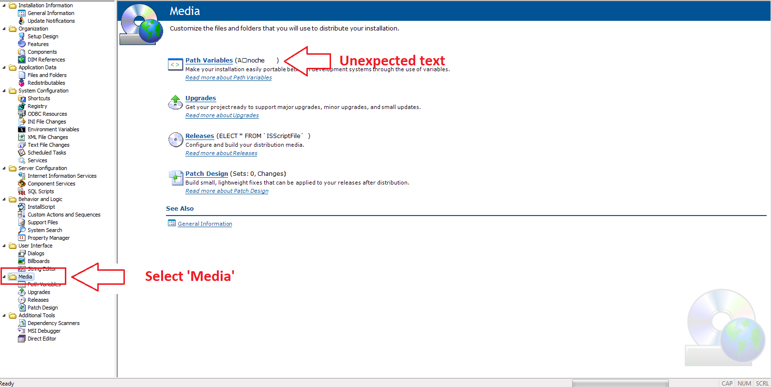Click the Features icon in tree
Viewport: 771px width, 387px height.
[x=22, y=44]
